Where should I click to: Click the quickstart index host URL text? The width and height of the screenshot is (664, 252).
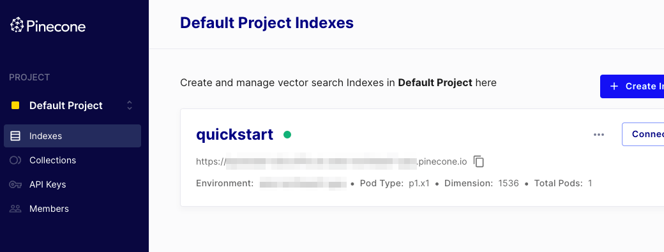pyautogui.click(x=331, y=161)
